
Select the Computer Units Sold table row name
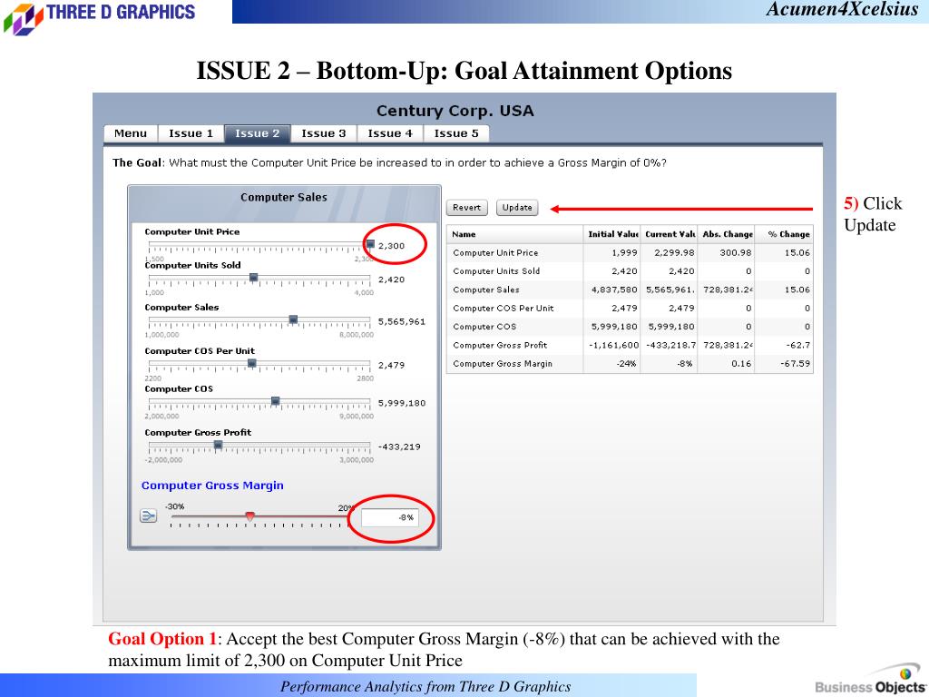tap(496, 270)
